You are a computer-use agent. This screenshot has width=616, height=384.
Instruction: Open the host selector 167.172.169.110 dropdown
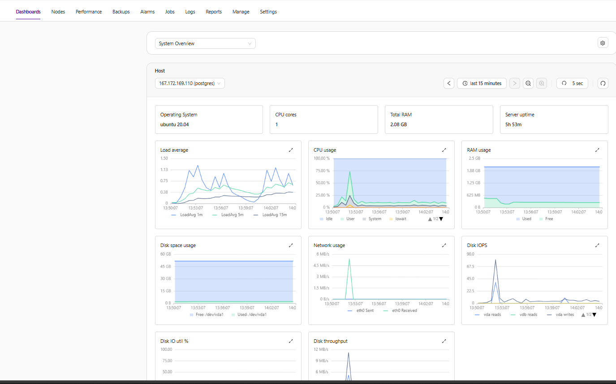[190, 83]
